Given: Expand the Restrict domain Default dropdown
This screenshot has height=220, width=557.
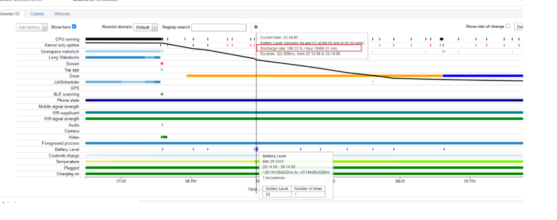Looking at the screenshot, I should [145, 27].
